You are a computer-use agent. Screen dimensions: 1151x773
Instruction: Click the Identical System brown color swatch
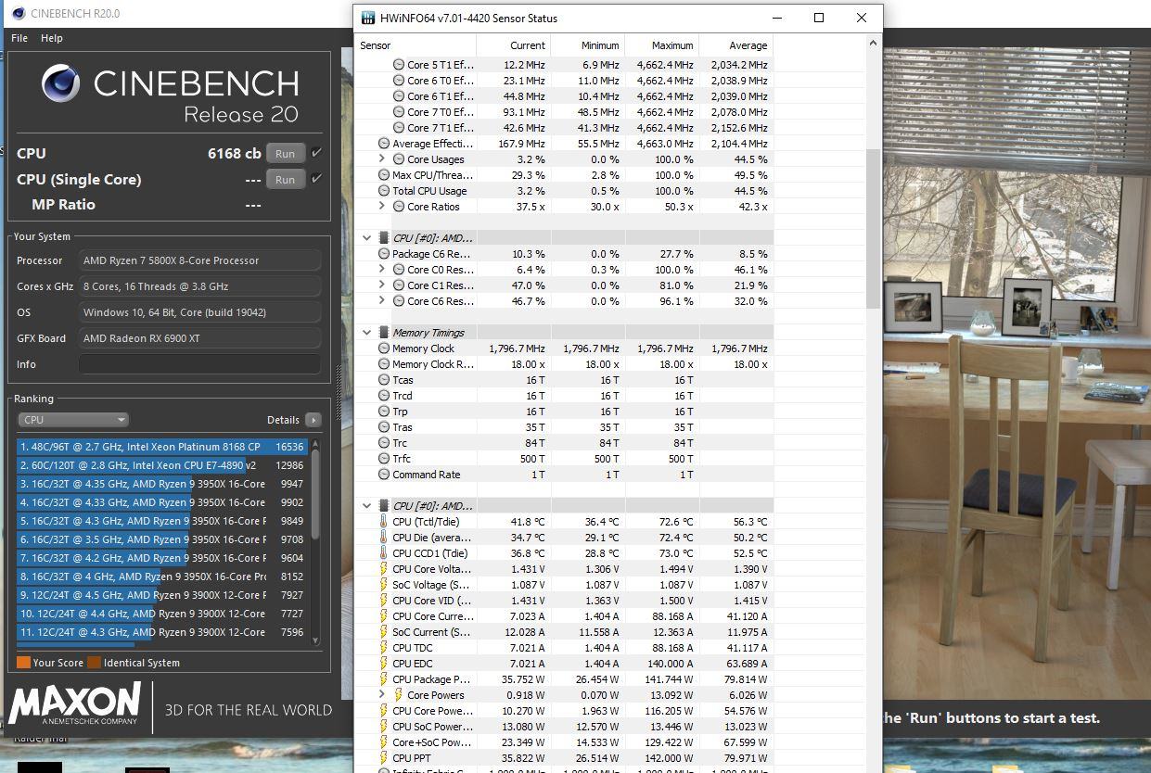pyautogui.click(x=94, y=663)
